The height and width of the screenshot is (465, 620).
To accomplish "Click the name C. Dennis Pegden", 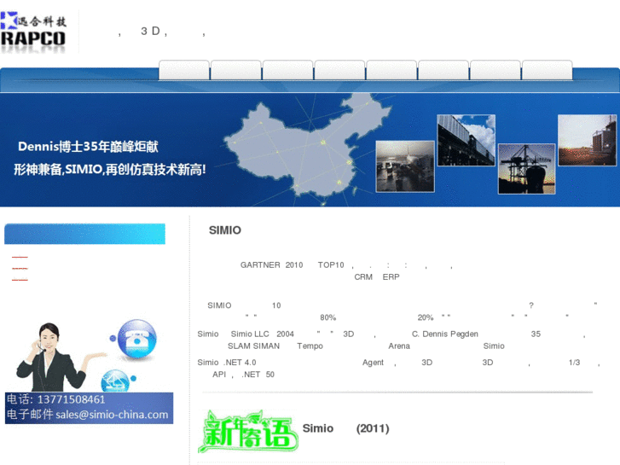I will [x=445, y=334].
